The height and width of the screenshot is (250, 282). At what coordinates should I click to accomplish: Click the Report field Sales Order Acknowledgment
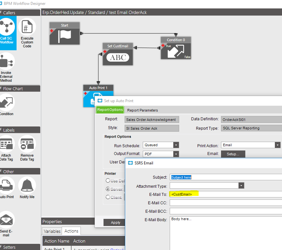coord(152,120)
